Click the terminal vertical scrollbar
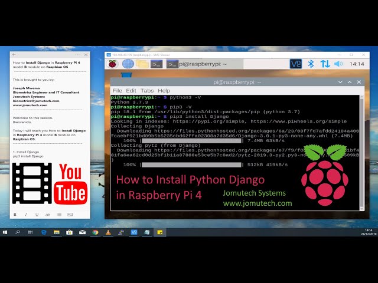 (x=361, y=153)
